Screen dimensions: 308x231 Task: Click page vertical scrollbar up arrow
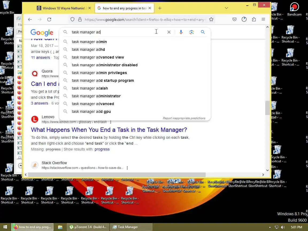[267, 27]
